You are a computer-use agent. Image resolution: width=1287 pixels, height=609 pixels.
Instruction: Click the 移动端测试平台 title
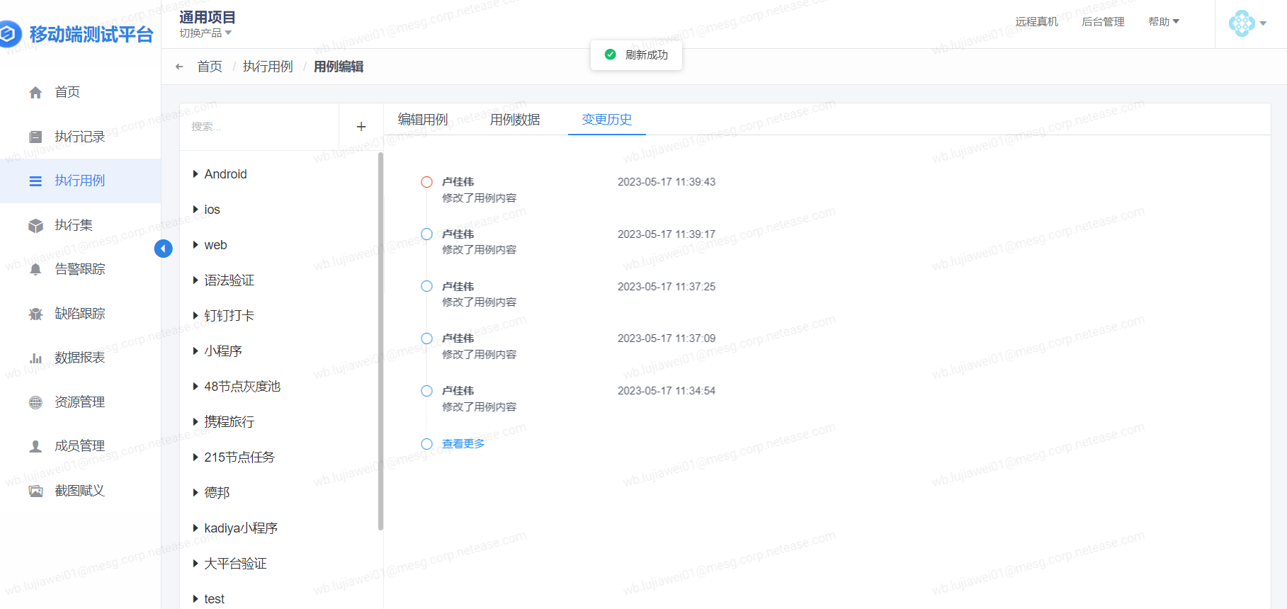tap(91, 34)
